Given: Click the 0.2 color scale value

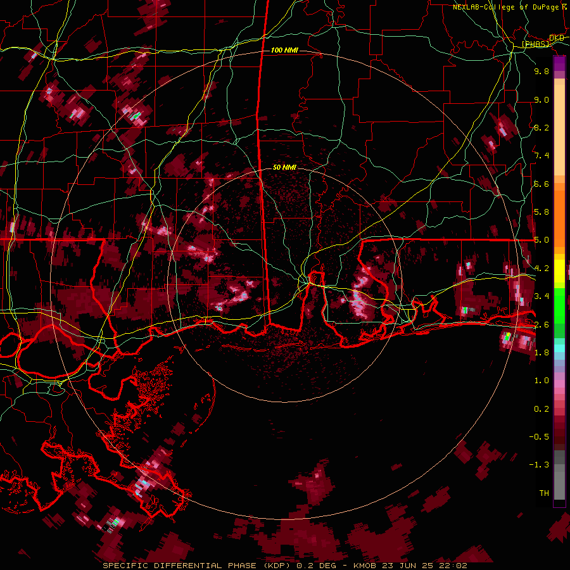Looking at the screenshot, I should click(541, 409).
